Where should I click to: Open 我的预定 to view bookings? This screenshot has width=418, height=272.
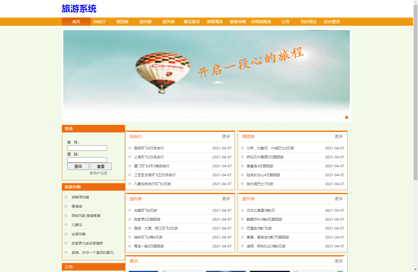pos(309,21)
